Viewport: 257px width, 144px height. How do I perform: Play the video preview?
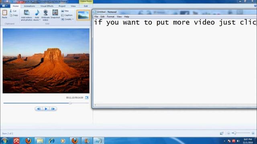click(46, 109)
